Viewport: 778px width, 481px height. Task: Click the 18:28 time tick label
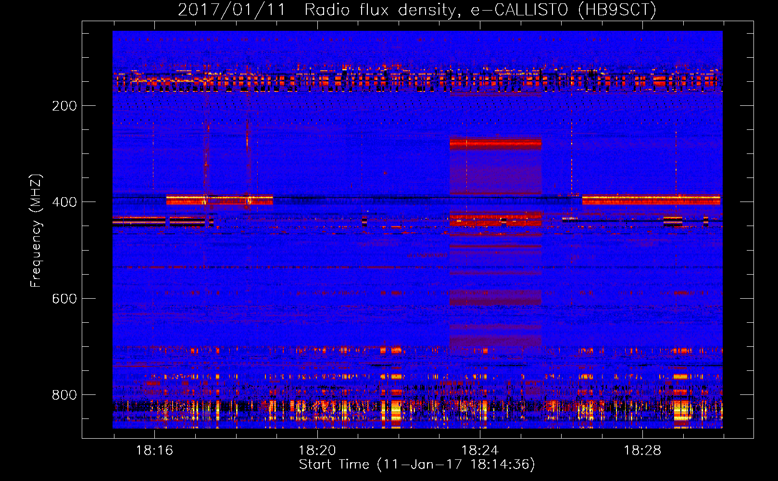642,451
